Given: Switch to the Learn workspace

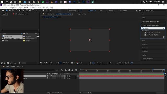Looking at the screenshot, I should (100, 11).
